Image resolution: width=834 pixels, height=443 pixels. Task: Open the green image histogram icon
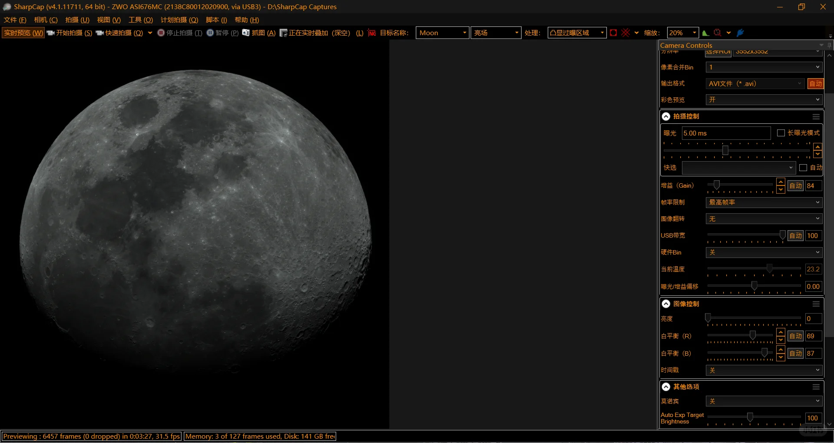click(705, 33)
